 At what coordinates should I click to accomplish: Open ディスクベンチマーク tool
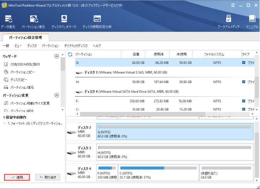(64, 22)
